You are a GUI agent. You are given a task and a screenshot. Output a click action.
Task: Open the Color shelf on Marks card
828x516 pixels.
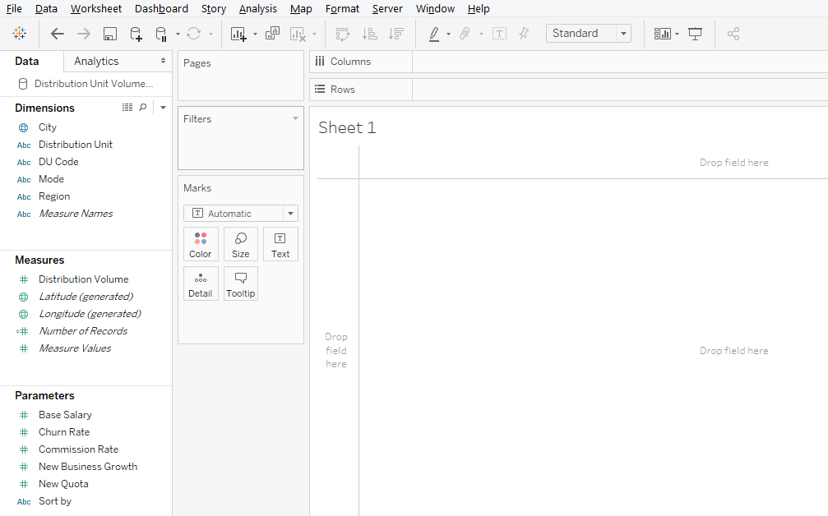coord(201,243)
